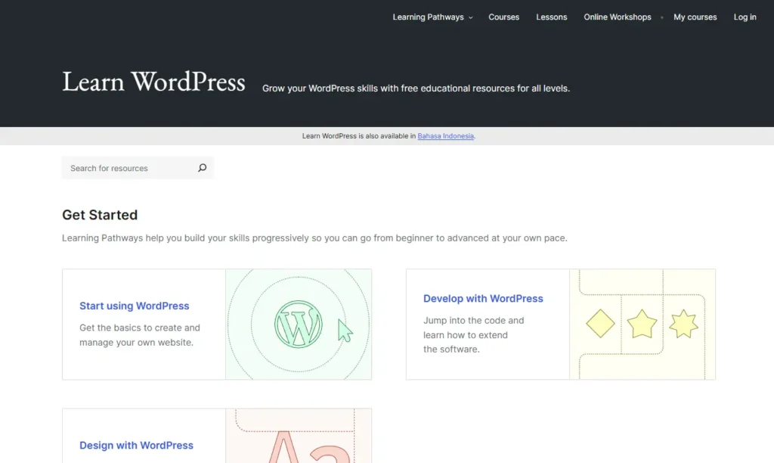Click the yellow star shape in the Develop card
Image resolution: width=774 pixels, height=463 pixels.
coord(642,324)
